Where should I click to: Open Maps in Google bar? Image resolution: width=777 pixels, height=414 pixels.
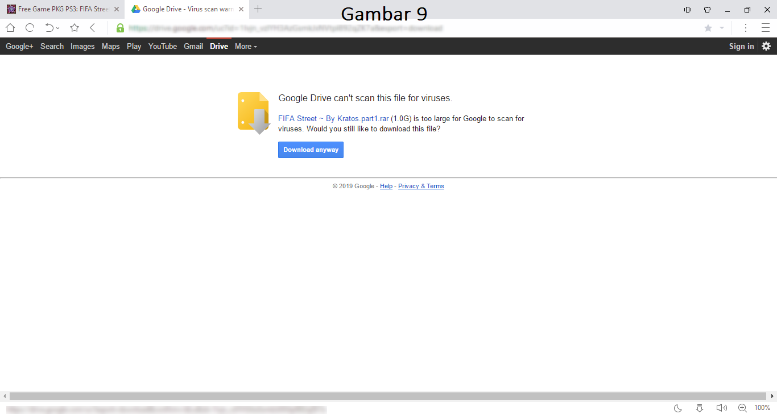click(111, 47)
